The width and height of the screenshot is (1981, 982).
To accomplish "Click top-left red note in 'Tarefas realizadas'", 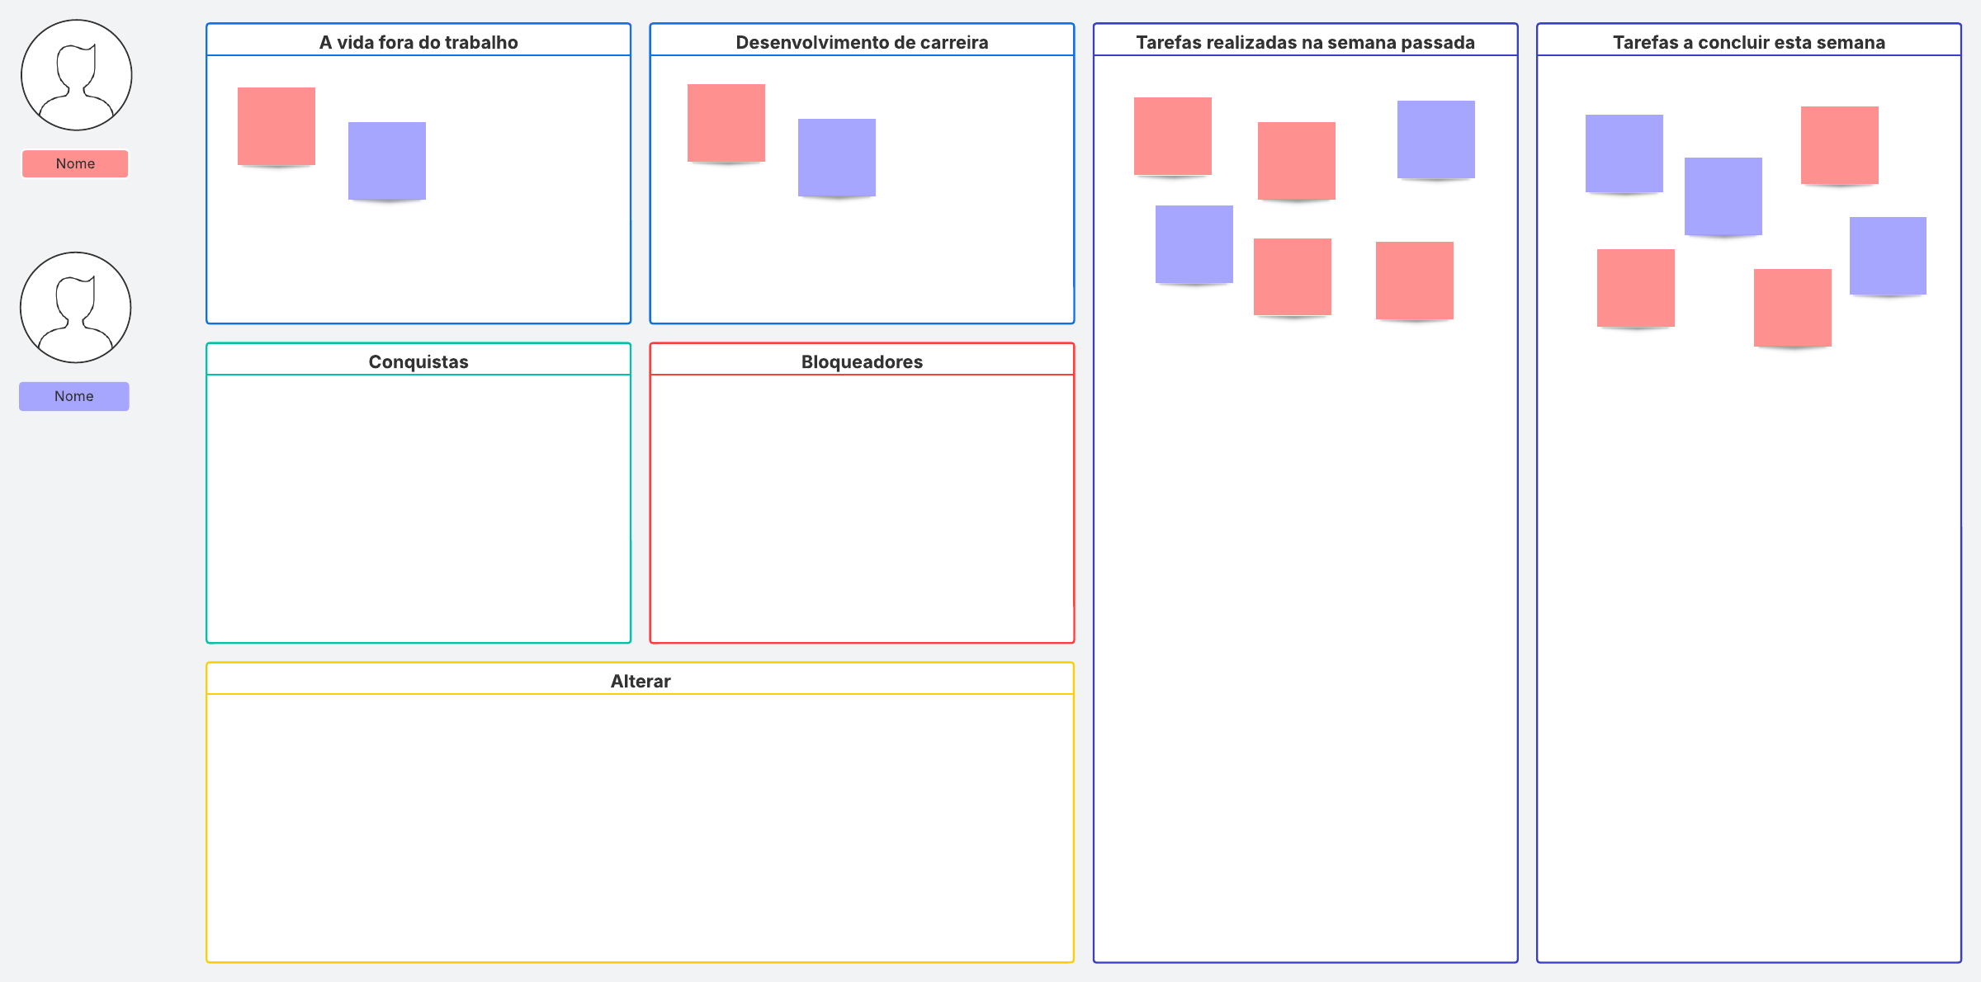I will pos(1173,136).
